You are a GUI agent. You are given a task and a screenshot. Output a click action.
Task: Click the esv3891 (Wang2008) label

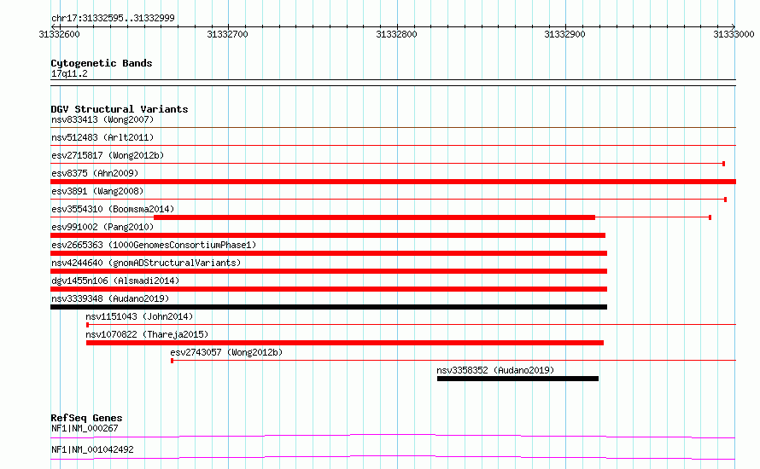(97, 191)
